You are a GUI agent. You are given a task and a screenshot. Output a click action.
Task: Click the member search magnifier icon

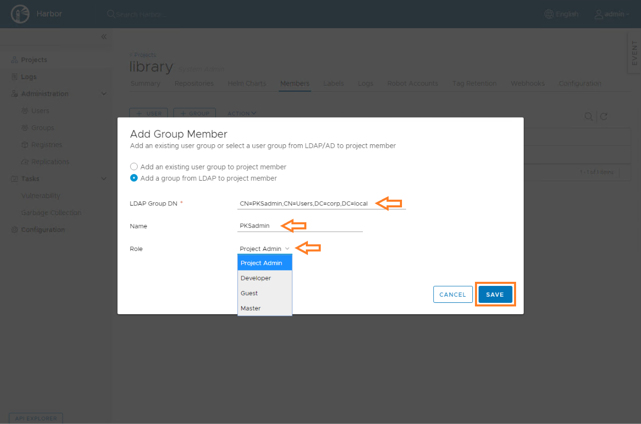tap(589, 117)
